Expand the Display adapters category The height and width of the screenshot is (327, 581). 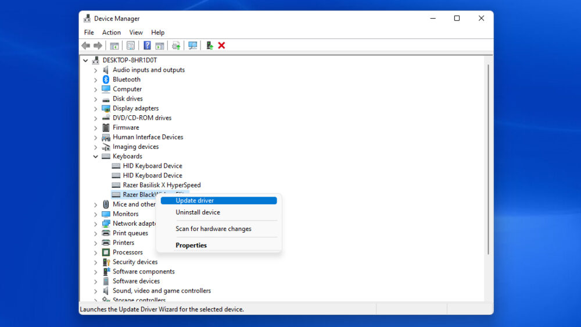pos(96,108)
